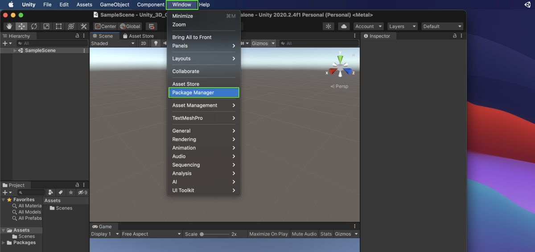The width and height of the screenshot is (535, 252).
Task: Toggle scene lighting bulb
Action: [x=156, y=43]
